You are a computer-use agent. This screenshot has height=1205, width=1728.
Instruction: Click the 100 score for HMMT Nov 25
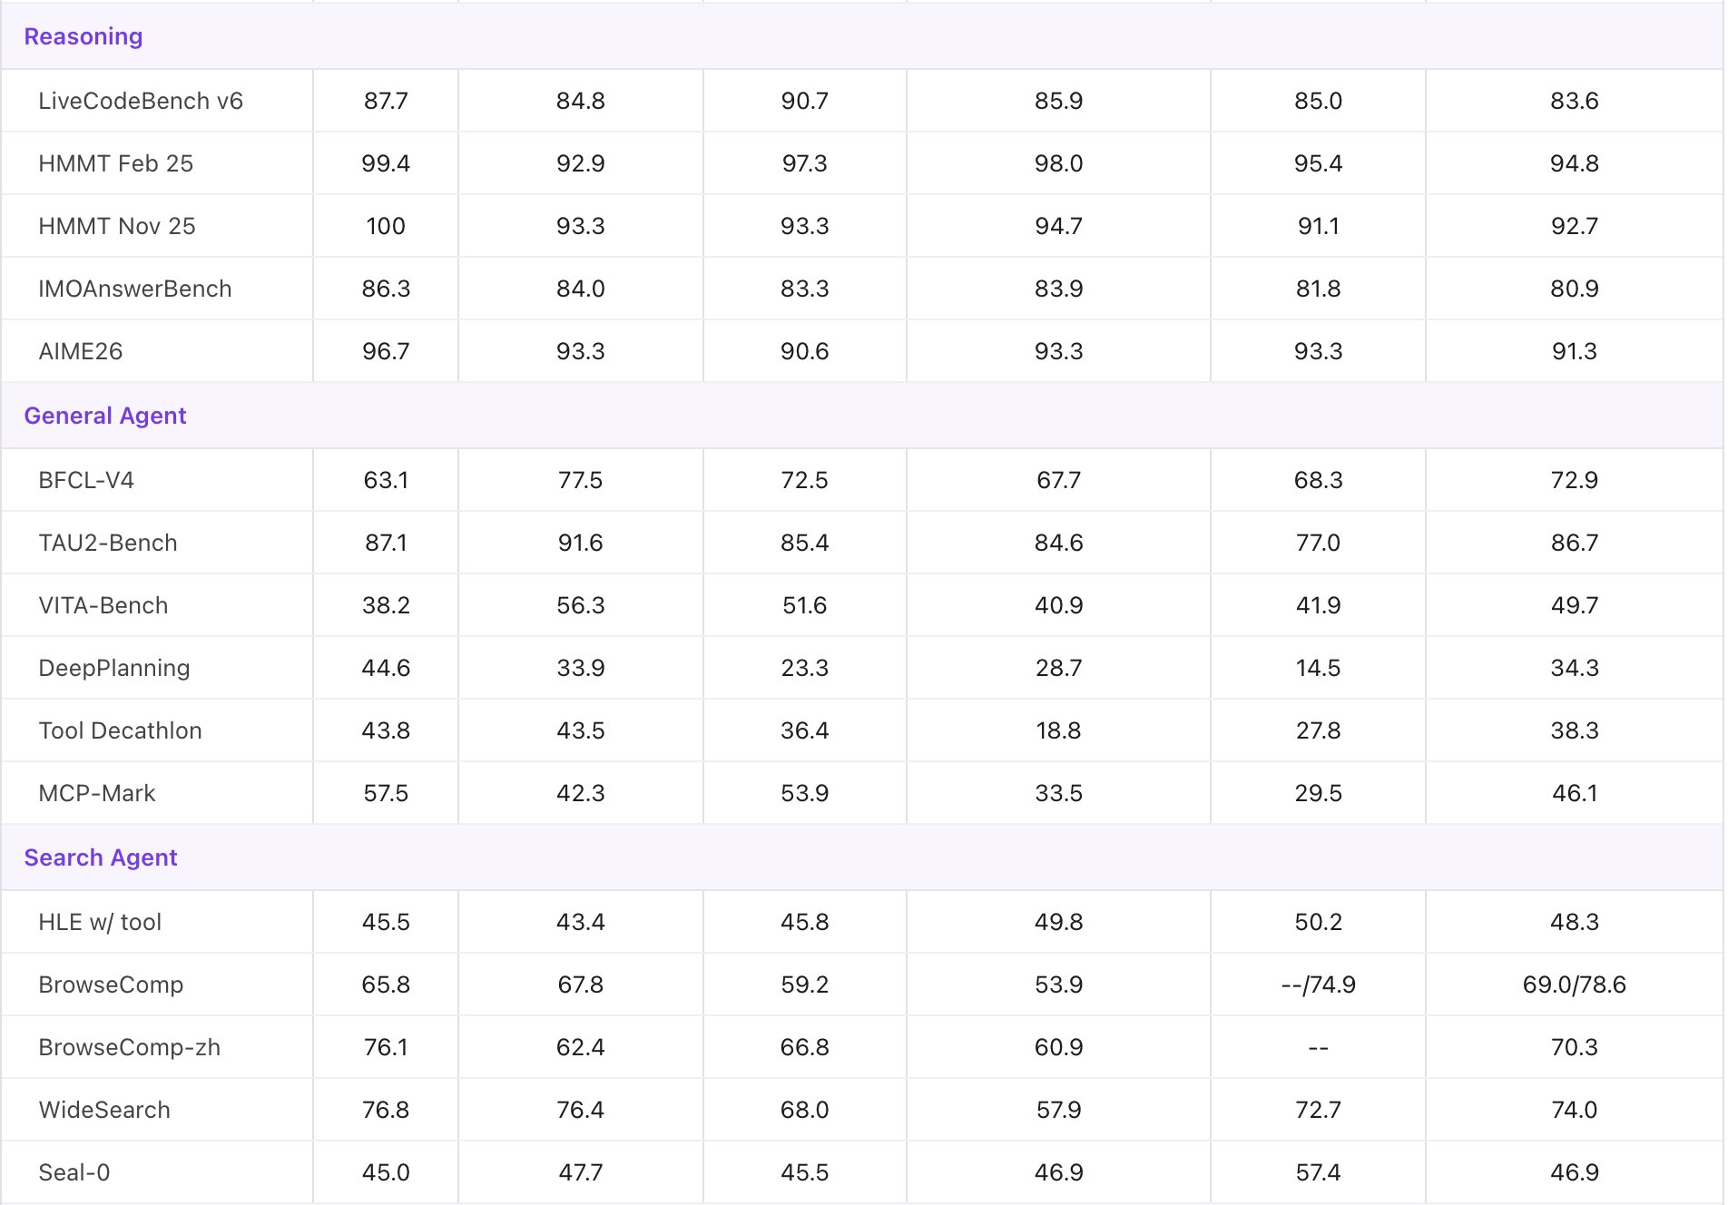[386, 226]
